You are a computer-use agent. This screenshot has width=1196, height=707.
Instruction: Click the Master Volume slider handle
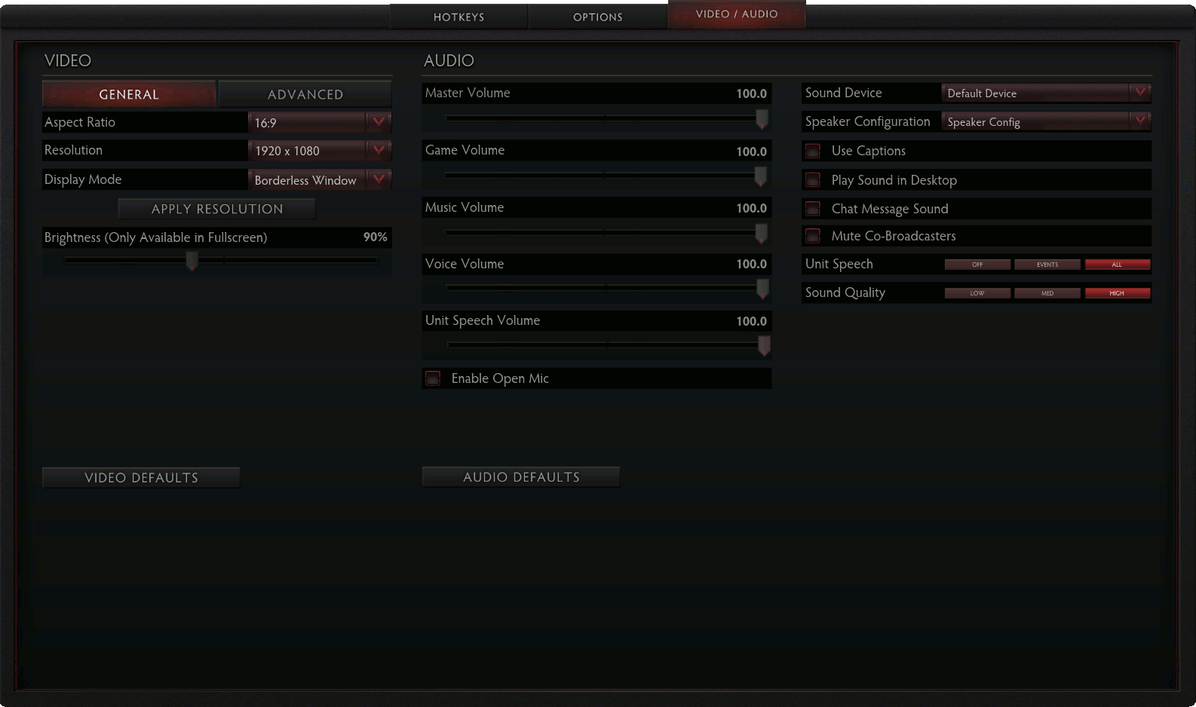tap(762, 118)
